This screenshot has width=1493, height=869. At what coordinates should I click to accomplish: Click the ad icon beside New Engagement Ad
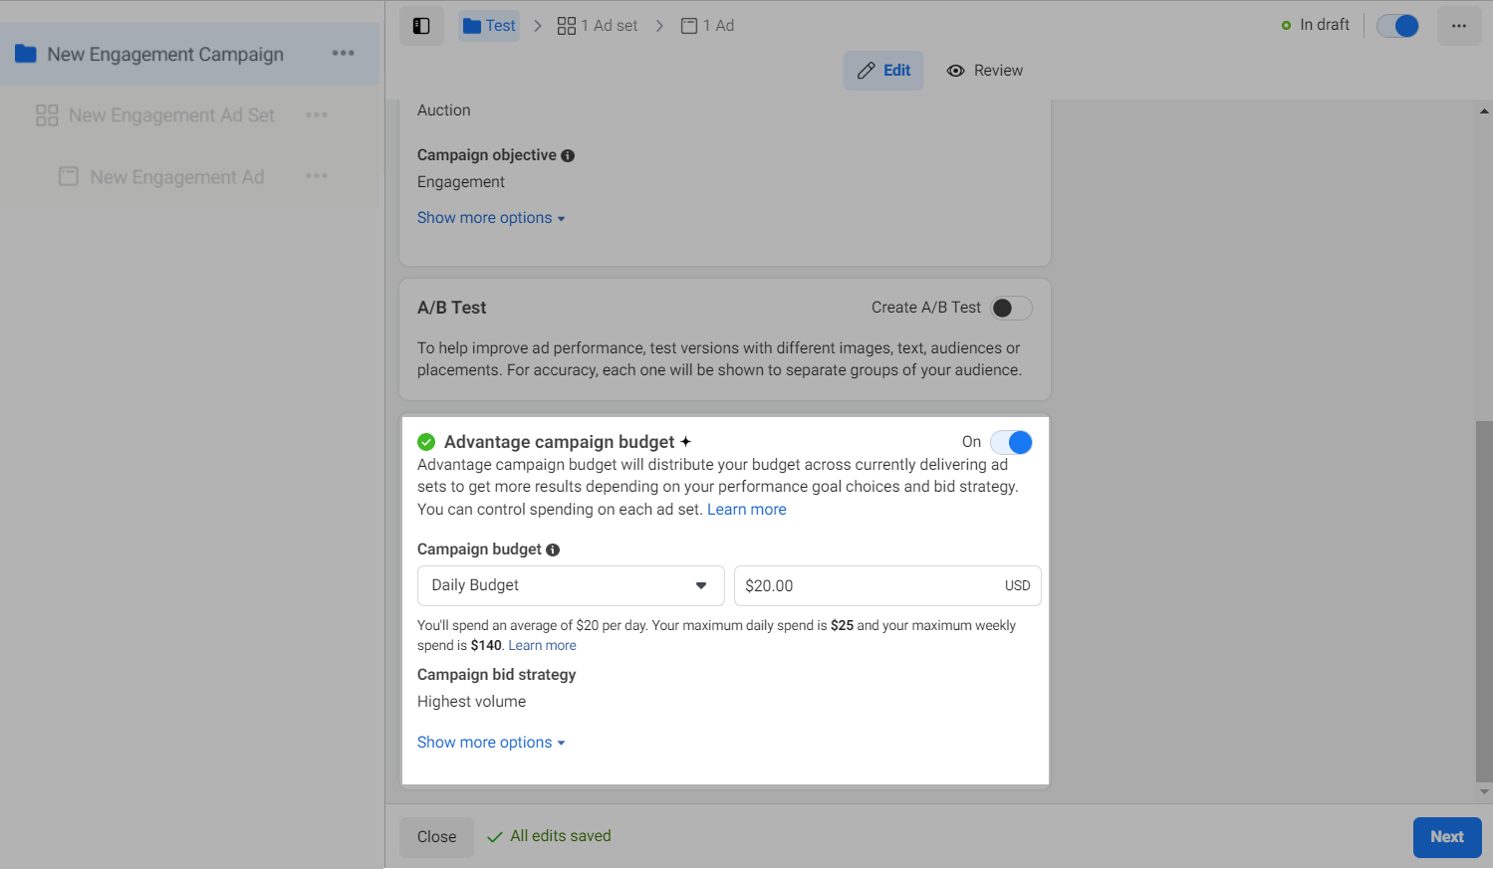tap(69, 176)
